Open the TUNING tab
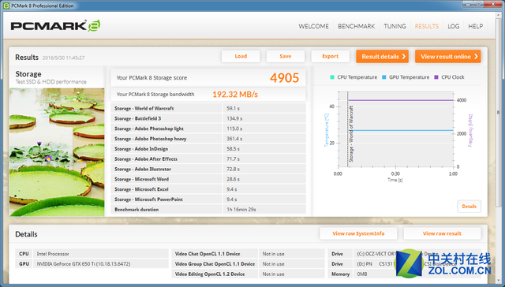 click(395, 26)
